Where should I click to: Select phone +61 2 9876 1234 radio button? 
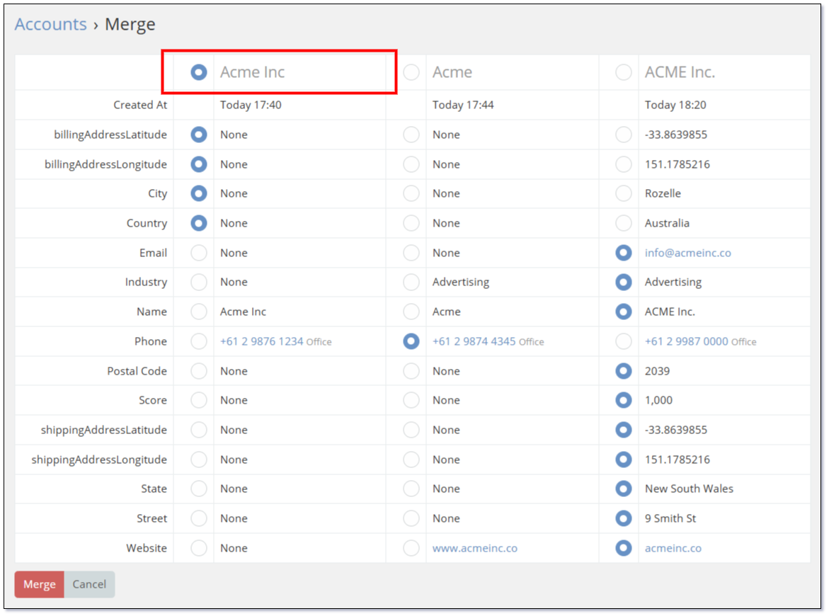pos(199,341)
